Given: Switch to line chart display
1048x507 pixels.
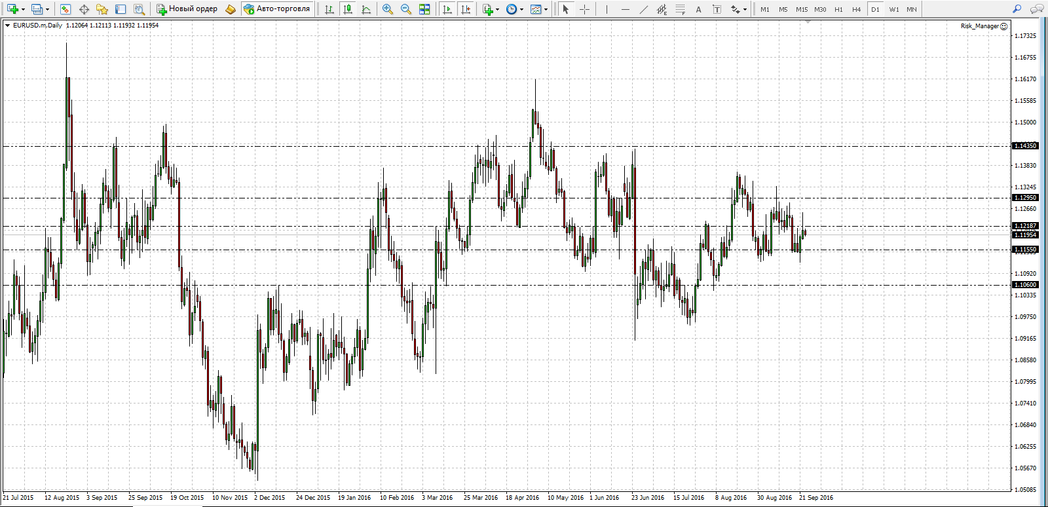Looking at the screenshot, I should pos(366,9).
